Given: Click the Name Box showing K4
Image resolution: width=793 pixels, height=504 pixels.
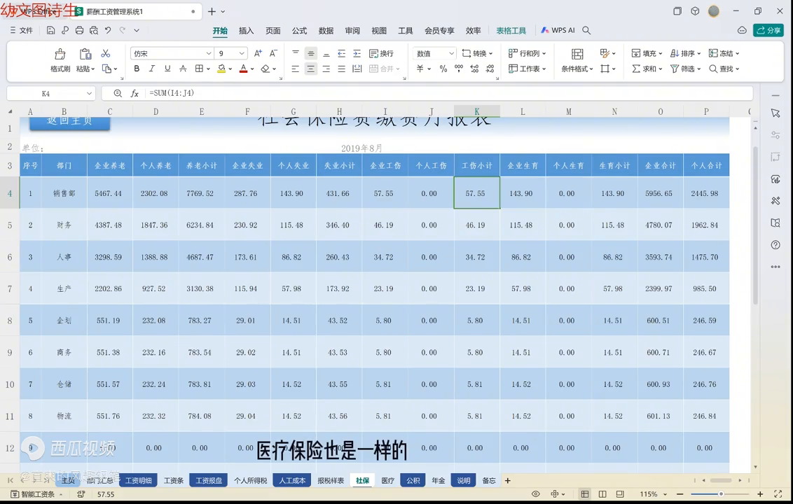Looking at the screenshot, I should 46,93.
